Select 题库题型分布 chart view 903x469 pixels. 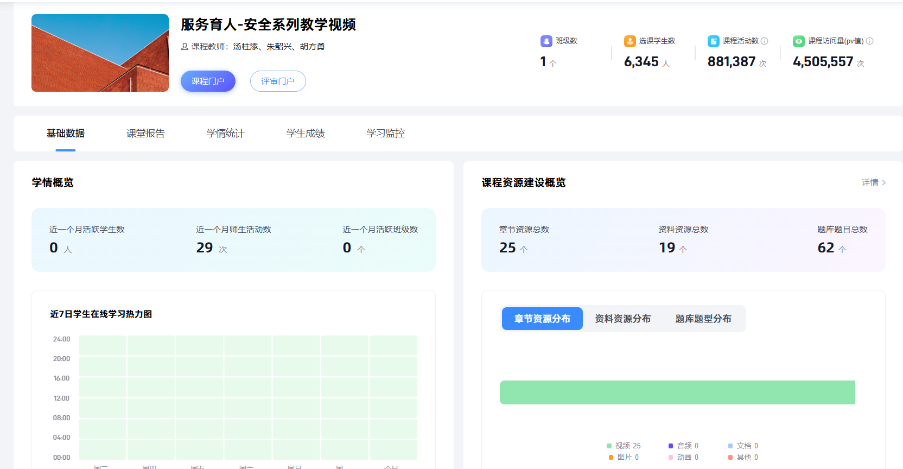703,319
